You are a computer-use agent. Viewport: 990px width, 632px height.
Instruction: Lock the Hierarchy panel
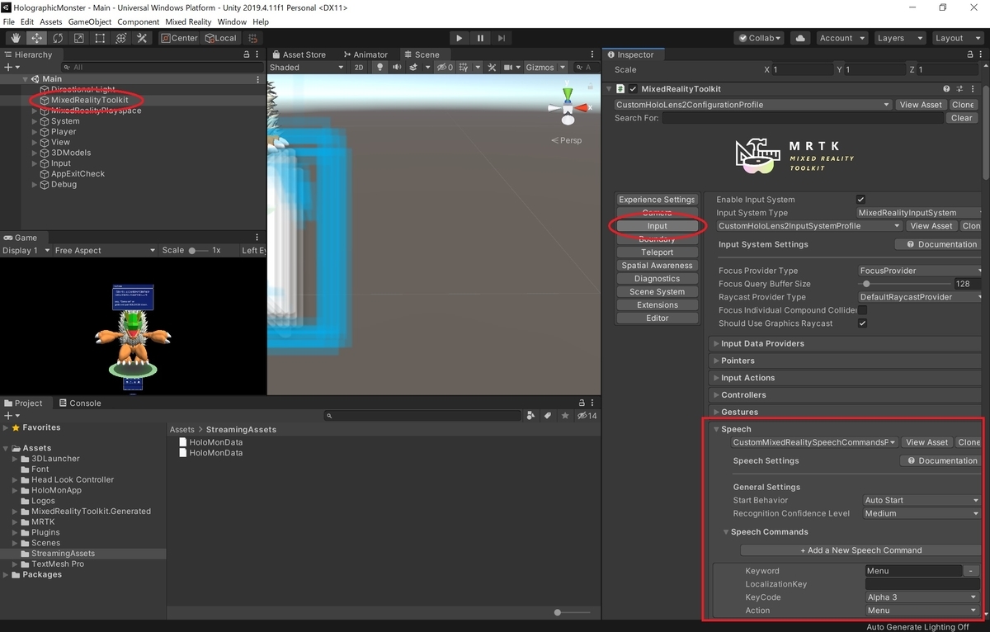click(246, 54)
